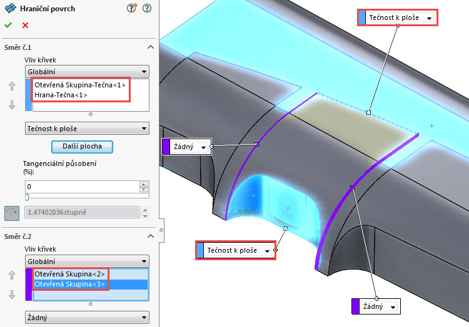This screenshot has width=469, height=327.
Task: Click the reverse tangent direction icon
Action: tap(12, 213)
